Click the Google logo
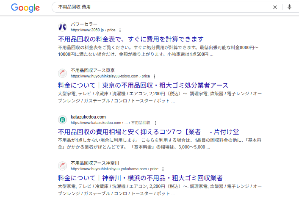This screenshot has height=204, width=299. 25,8
